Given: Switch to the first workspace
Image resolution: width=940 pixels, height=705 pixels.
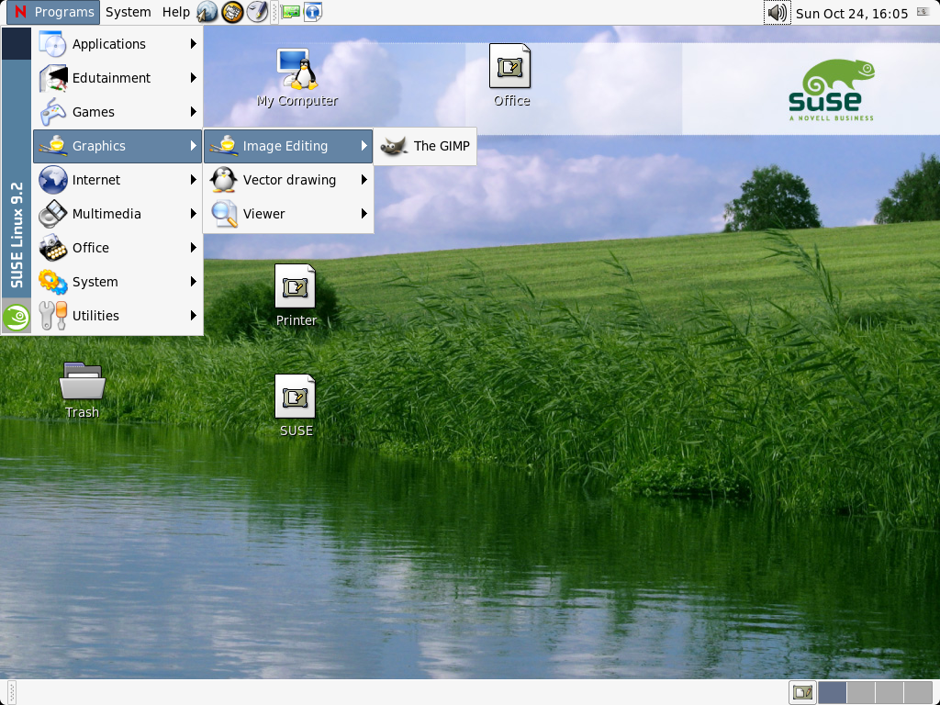Looking at the screenshot, I should tap(832, 692).
